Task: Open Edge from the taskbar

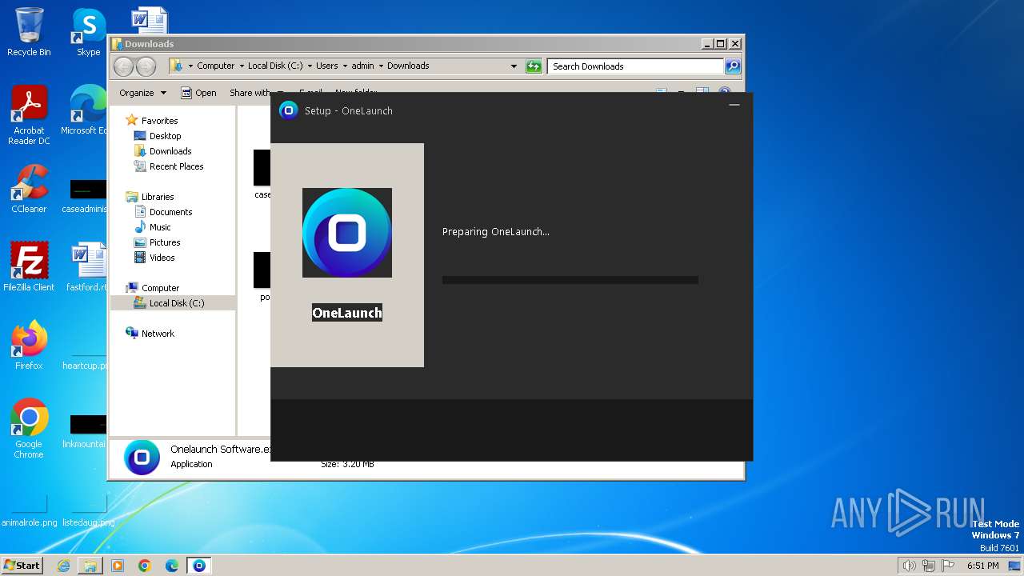Action: pyautogui.click(x=172, y=566)
